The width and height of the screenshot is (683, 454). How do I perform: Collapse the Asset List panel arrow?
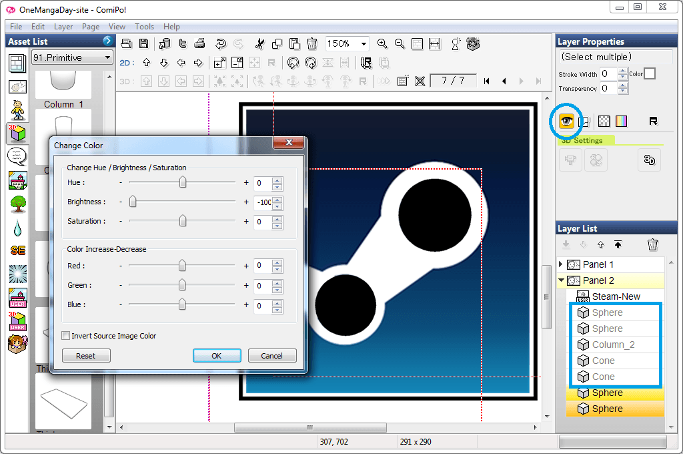(x=107, y=41)
